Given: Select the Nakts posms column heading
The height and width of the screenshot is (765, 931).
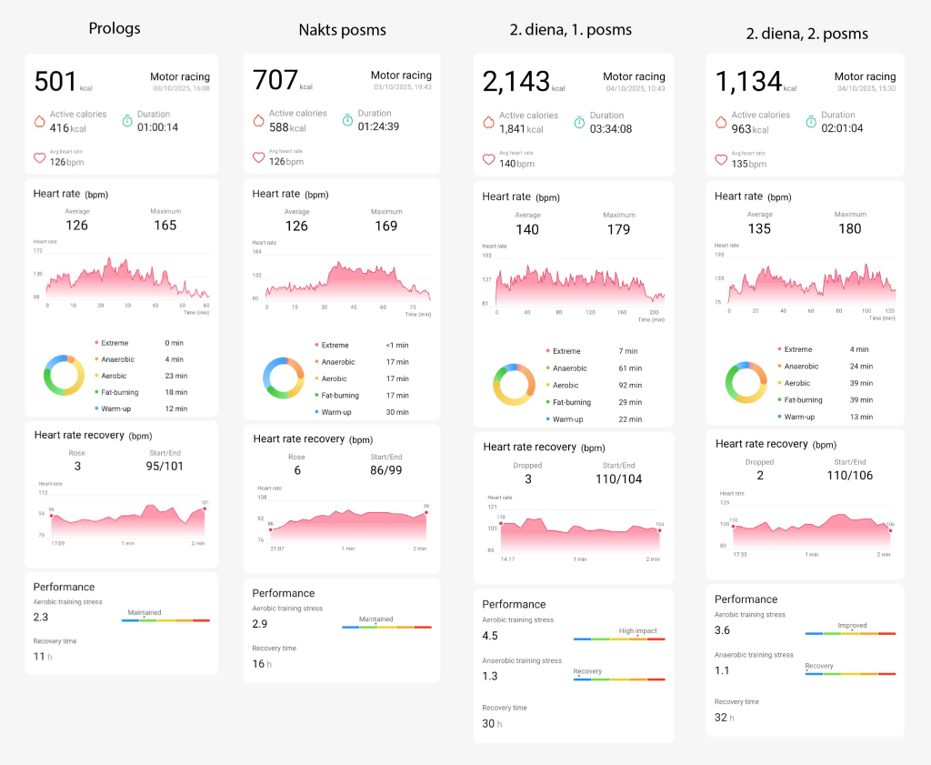Looking at the screenshot, I should click(342, 30).
